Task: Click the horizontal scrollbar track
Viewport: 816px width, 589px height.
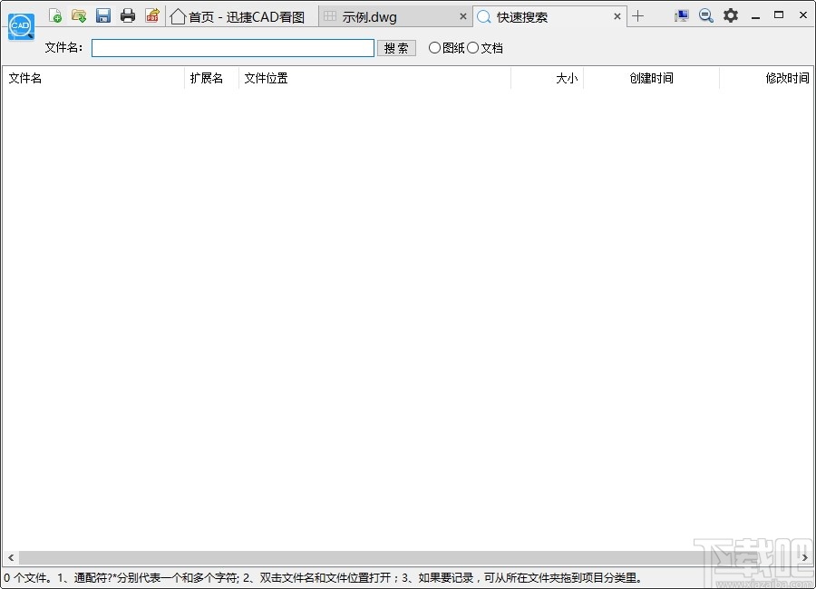Action: [408, 558]
